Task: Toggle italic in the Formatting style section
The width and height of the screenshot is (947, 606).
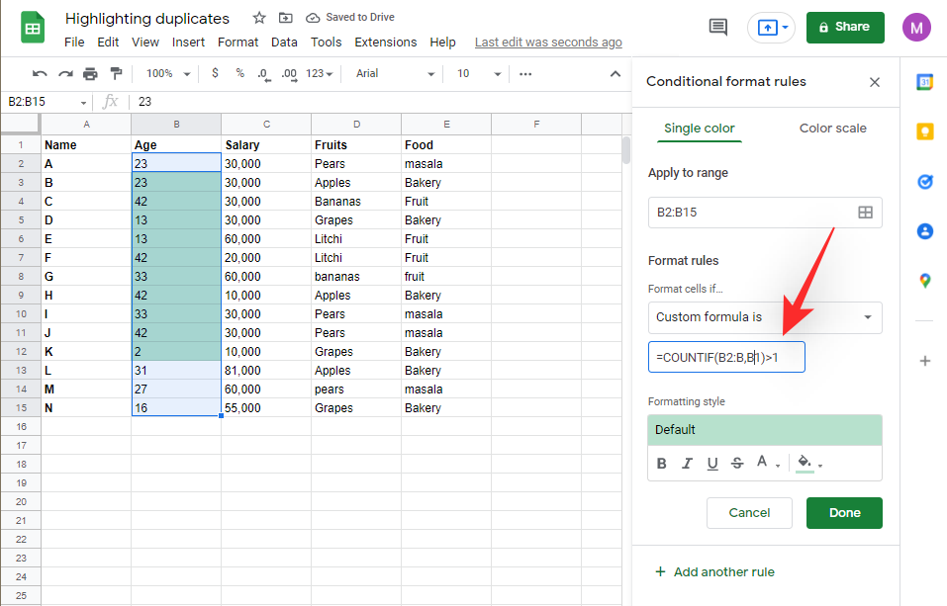Action: (x=687, y=463)
